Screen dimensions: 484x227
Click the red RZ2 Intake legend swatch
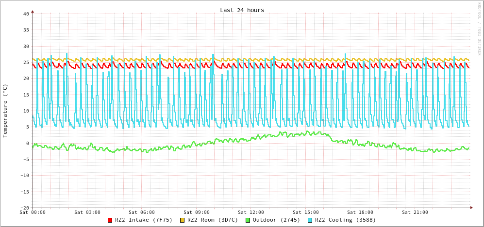tap(110, 220)
